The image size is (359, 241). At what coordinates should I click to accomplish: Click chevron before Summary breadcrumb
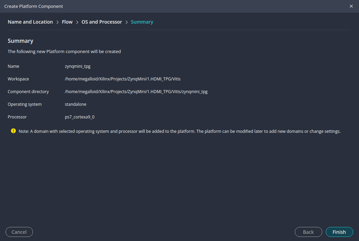point(127,22)
